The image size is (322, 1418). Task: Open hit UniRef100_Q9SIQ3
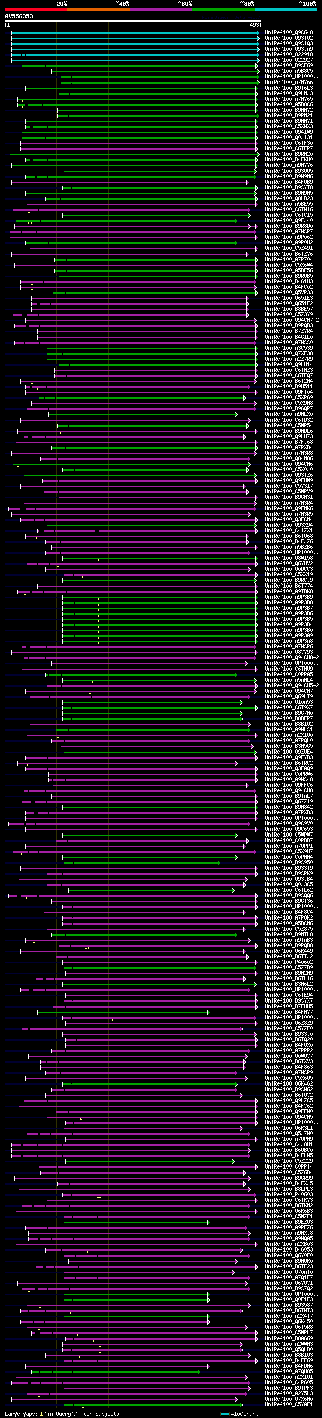pyautogui.click(x=289, y=43)
